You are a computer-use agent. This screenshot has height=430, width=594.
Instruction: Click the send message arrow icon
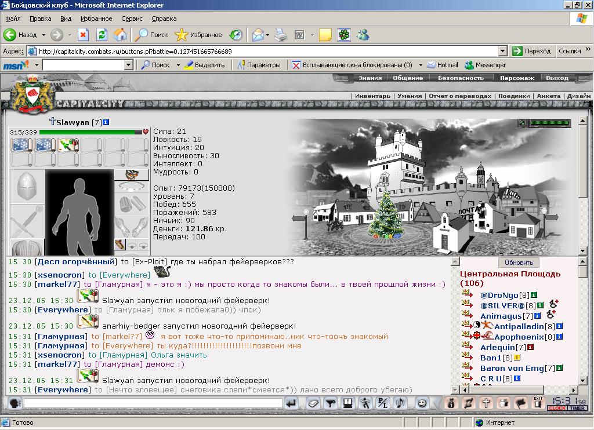(291, 403)
